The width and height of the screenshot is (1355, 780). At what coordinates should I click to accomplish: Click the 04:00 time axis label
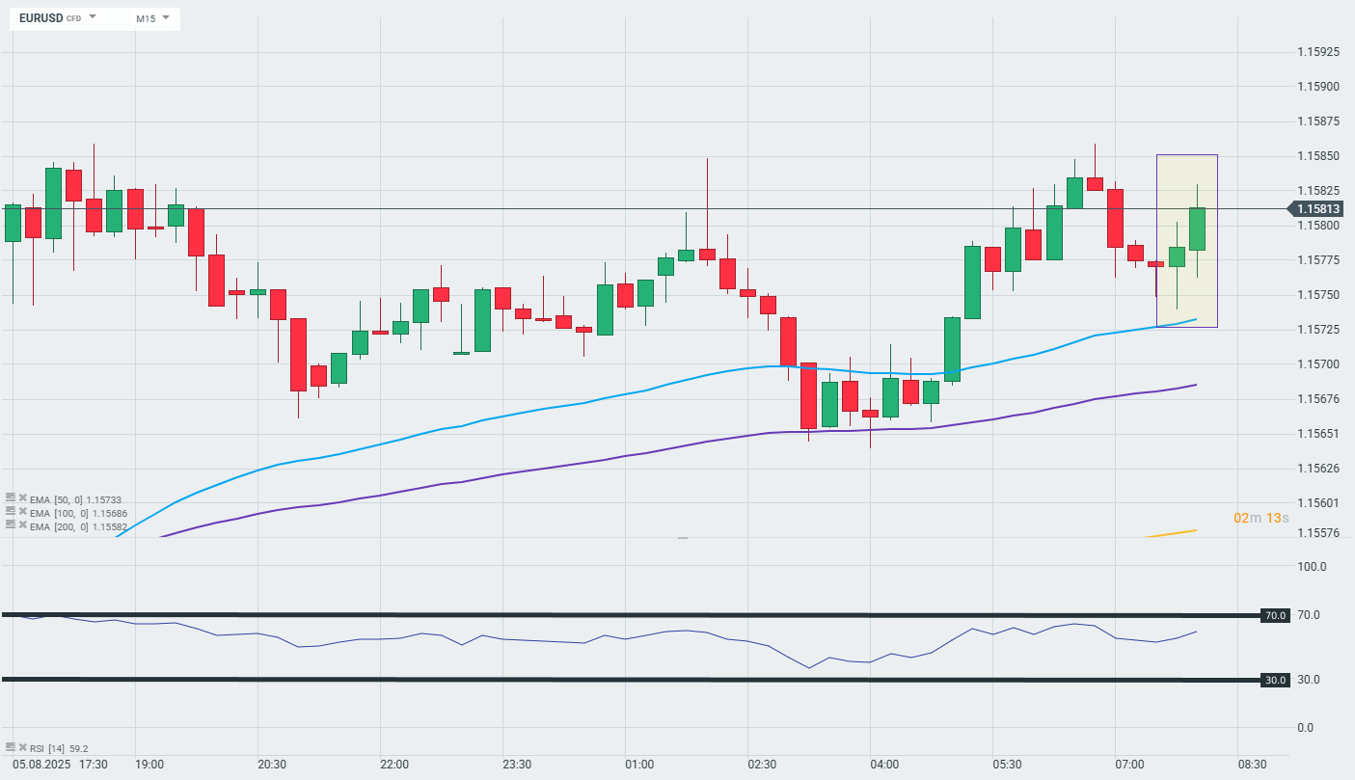(884, 765)
